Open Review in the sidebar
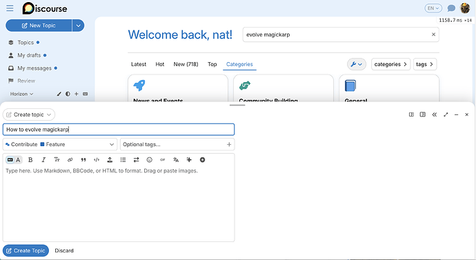Image resolution: width=476 pixels, height=260 pixels. click(26, 81)
